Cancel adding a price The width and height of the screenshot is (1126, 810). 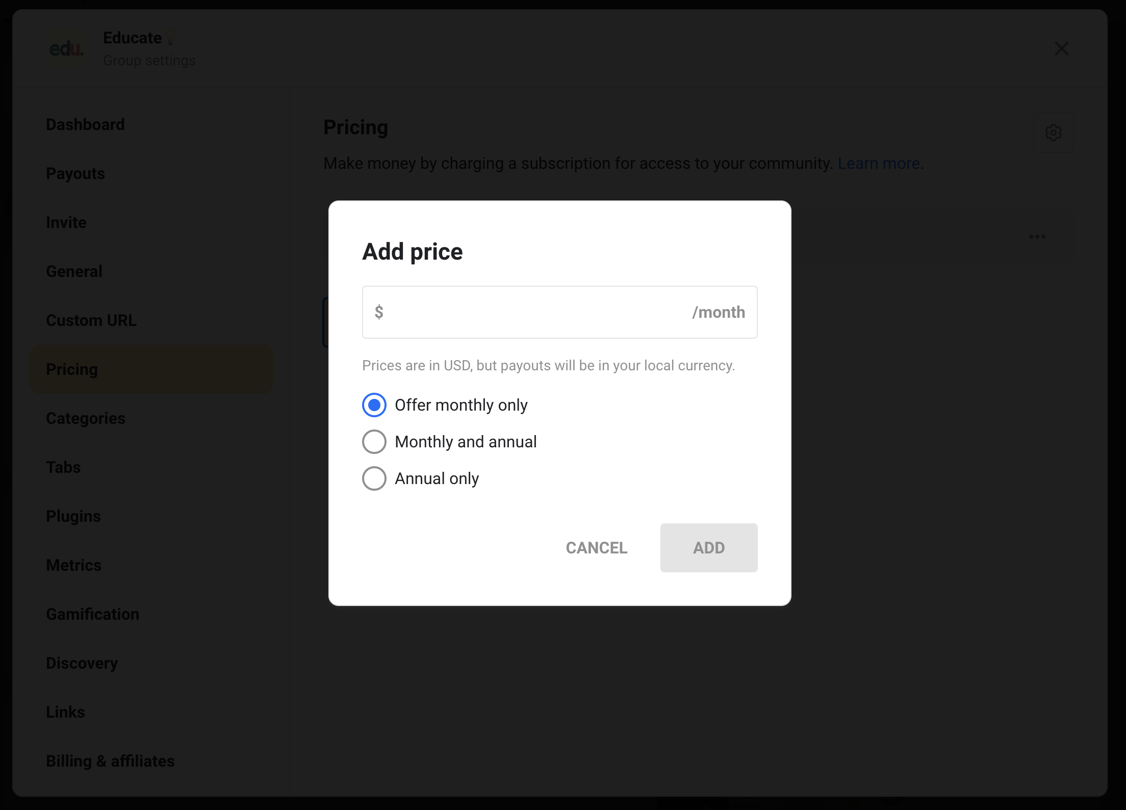coord(596,548)
